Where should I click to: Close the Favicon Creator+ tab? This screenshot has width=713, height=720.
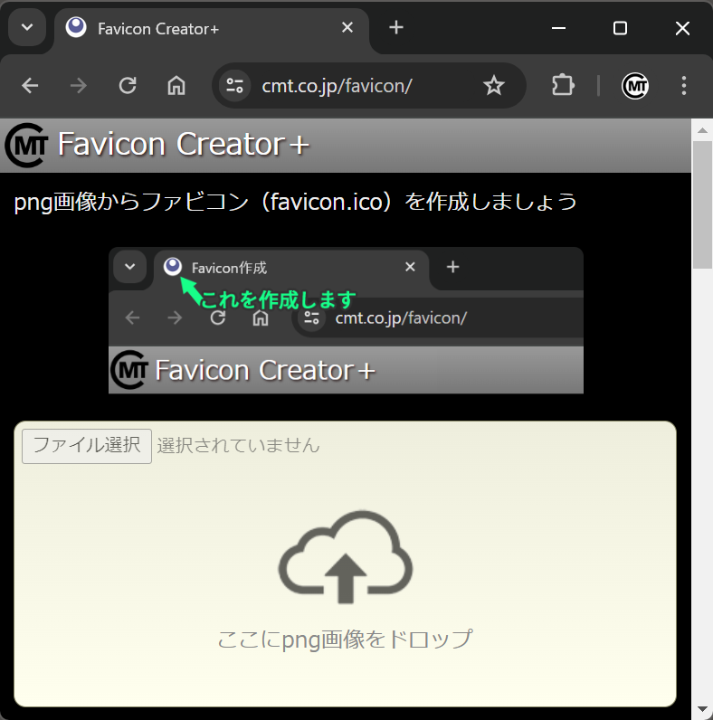347,27
